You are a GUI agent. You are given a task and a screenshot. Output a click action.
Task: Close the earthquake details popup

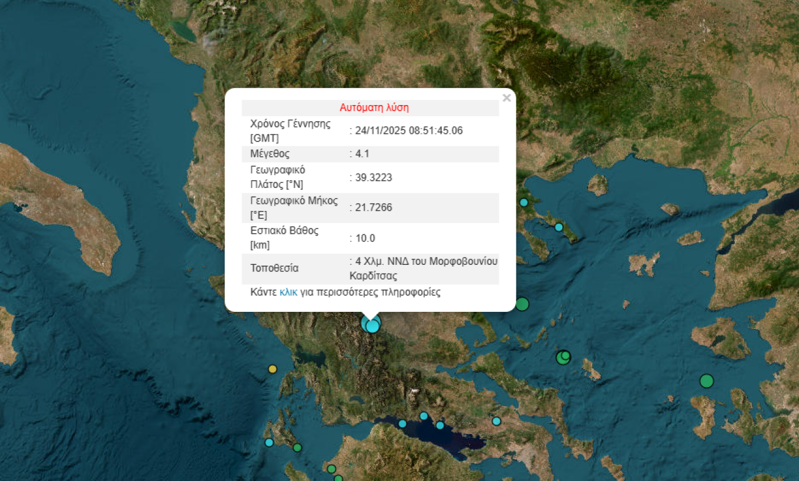(x=506, y=97)
